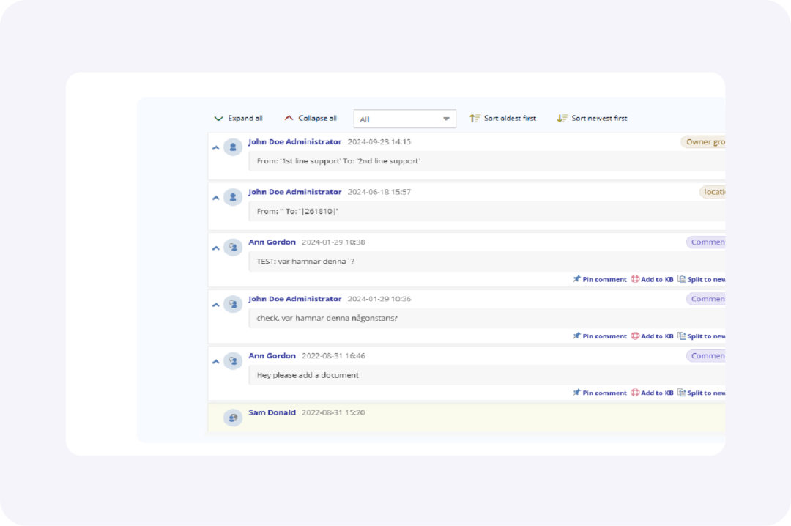
Task: Click Ann Gordon avatar on 2024-01-29 comment
Action: pyautogui.click(x=233, y=248)
